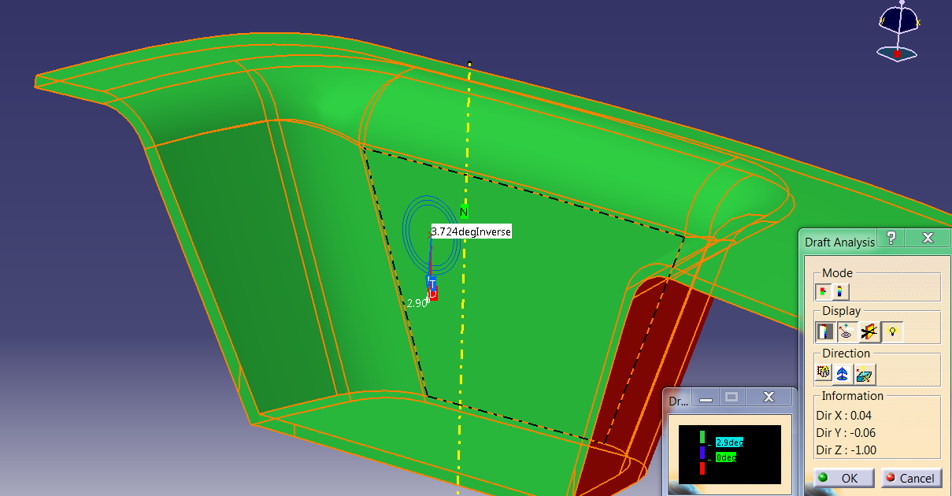Toggle the inverted analysis display
Screen dimensions: 952x496
[869, 331]
